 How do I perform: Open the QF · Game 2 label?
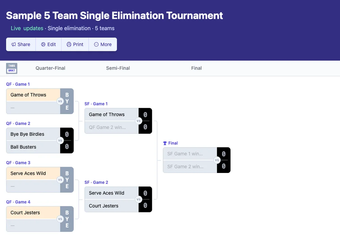(x=18, y=124)
